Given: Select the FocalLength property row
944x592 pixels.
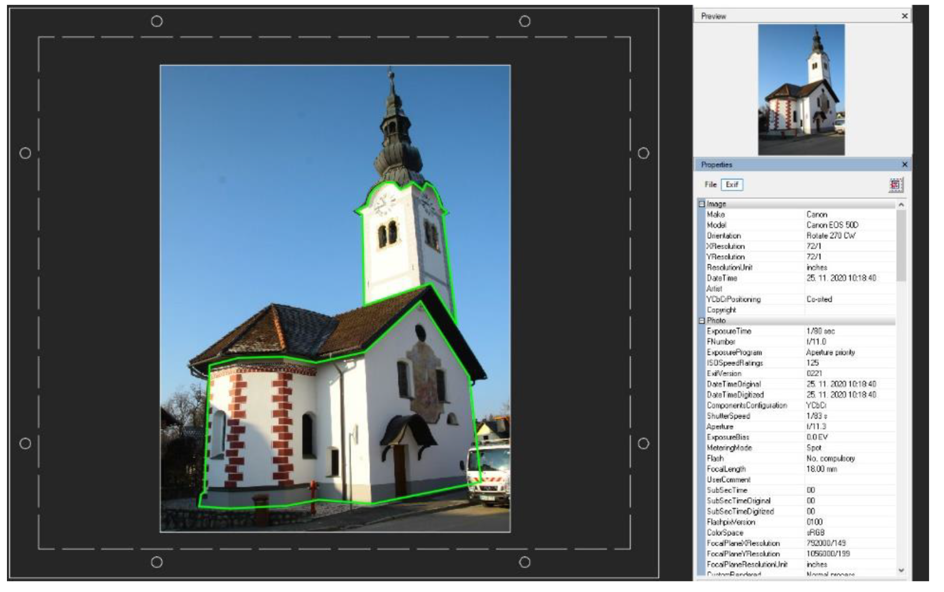Looking at the screenshot, I should point(726,469).
